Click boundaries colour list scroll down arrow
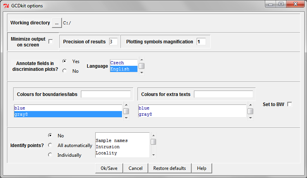The image size is (307, 178). click(x=126, y=118)
